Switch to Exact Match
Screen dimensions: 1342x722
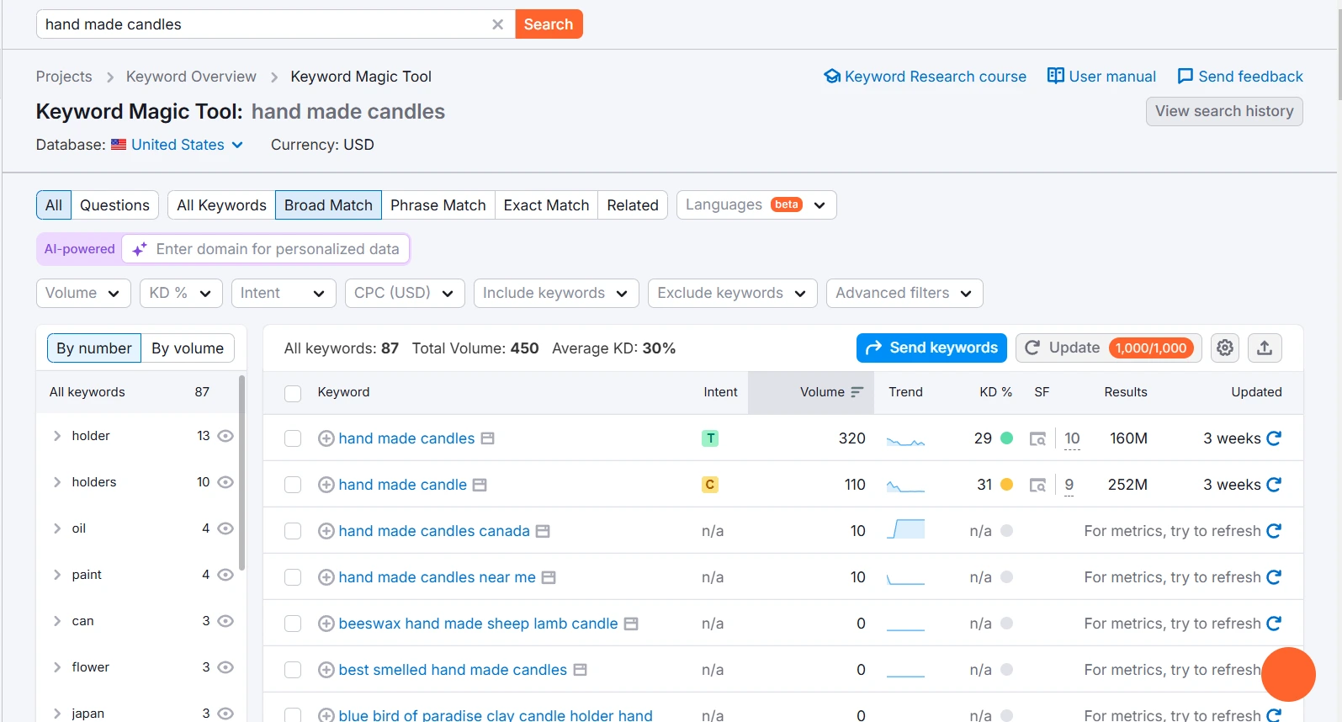click(x=546, y=205)
